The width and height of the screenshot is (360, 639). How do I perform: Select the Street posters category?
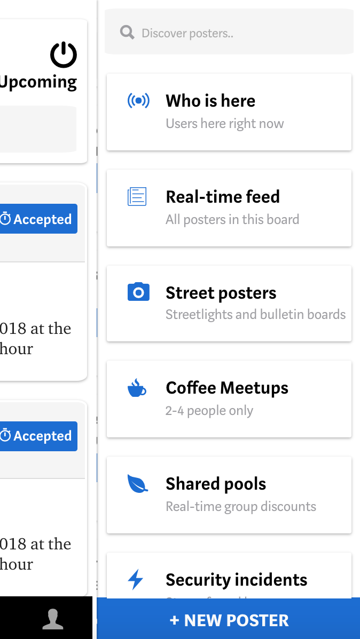click(229, 303)
